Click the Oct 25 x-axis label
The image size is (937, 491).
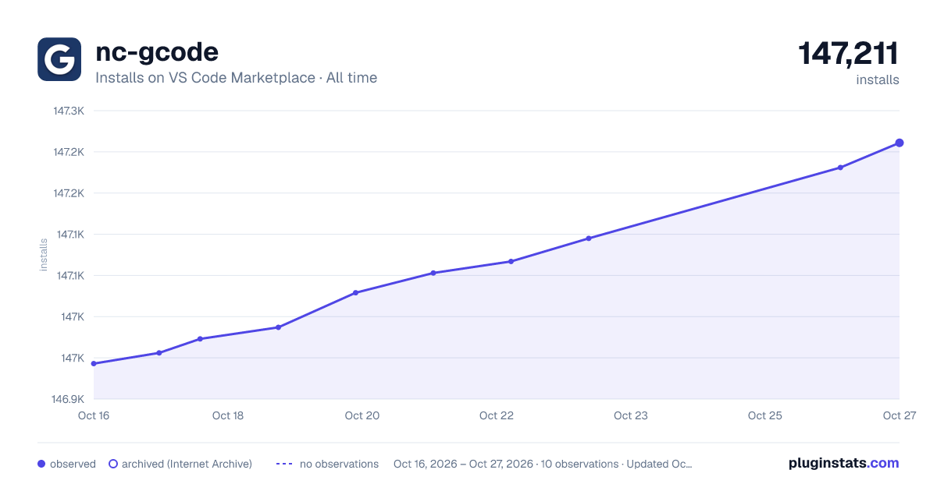[x=765, y=415]
